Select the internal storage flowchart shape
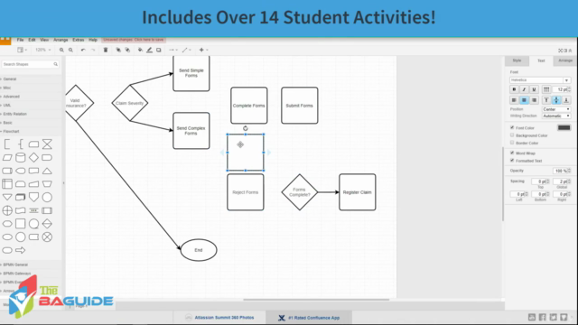The height and width of the screenshot is (325, 578). (7, 184)
